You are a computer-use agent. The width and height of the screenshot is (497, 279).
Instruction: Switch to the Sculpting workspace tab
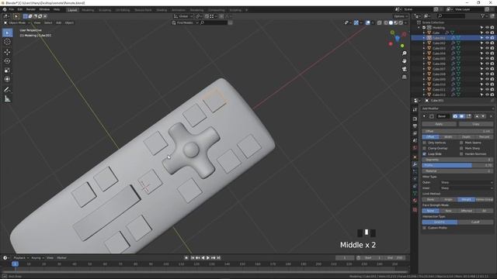(x=105, y=10)
